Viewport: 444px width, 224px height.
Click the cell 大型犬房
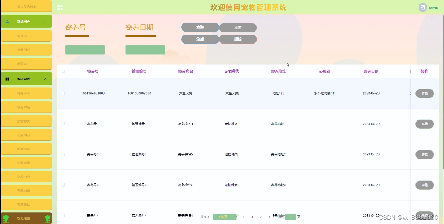[185, 93]
